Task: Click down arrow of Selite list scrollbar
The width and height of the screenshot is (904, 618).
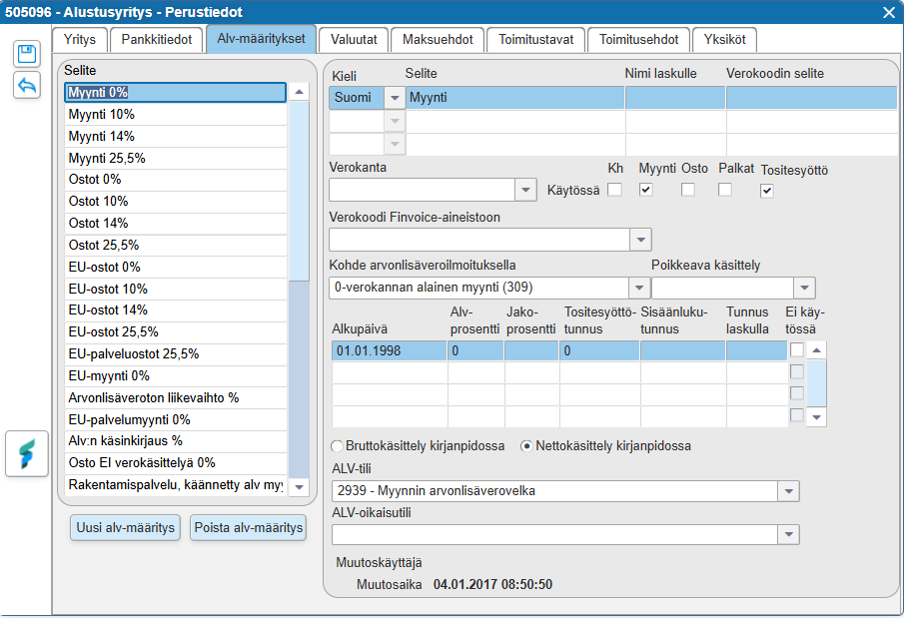Action: click(300, 487)
